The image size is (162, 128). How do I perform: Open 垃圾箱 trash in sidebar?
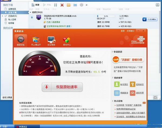(x=11, y=23)
